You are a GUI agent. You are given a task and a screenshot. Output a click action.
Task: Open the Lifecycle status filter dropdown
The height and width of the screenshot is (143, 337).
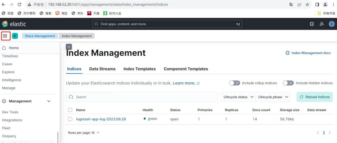[x=238, y=97]
